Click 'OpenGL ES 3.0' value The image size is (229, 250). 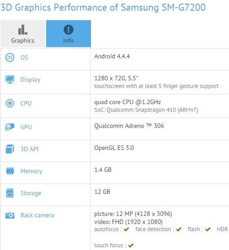[x=114, y=148]
